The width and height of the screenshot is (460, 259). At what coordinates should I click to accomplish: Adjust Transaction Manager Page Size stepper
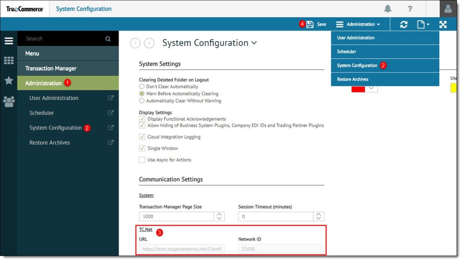pos(219,217)
